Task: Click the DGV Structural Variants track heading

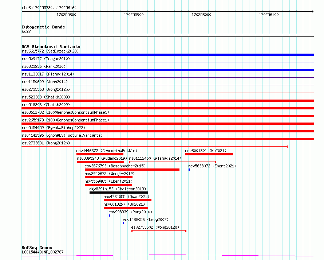Action: tap(51, 47)
